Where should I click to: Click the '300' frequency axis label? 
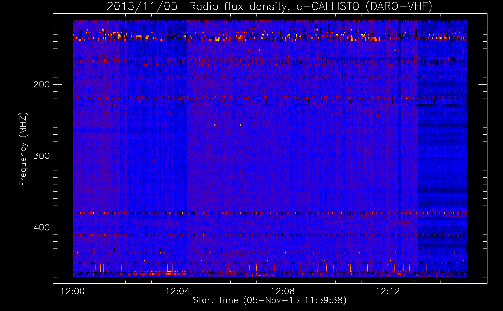point(42,156)
